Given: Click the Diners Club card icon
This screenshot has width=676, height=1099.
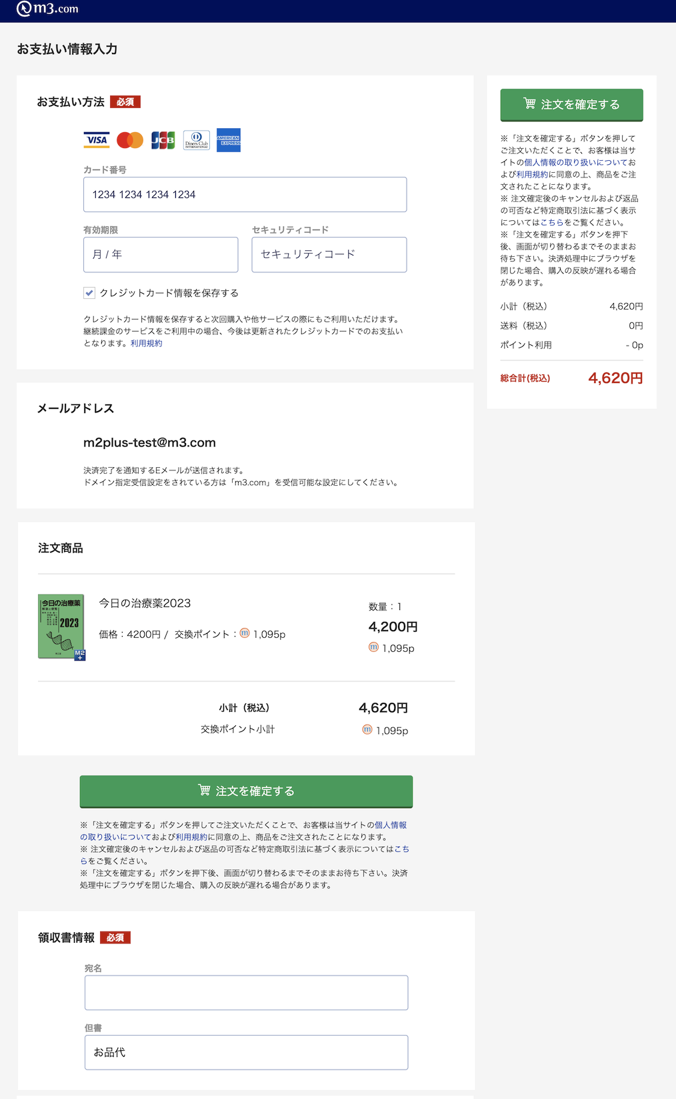Looking at the screenshot, I should click(197, 140).
